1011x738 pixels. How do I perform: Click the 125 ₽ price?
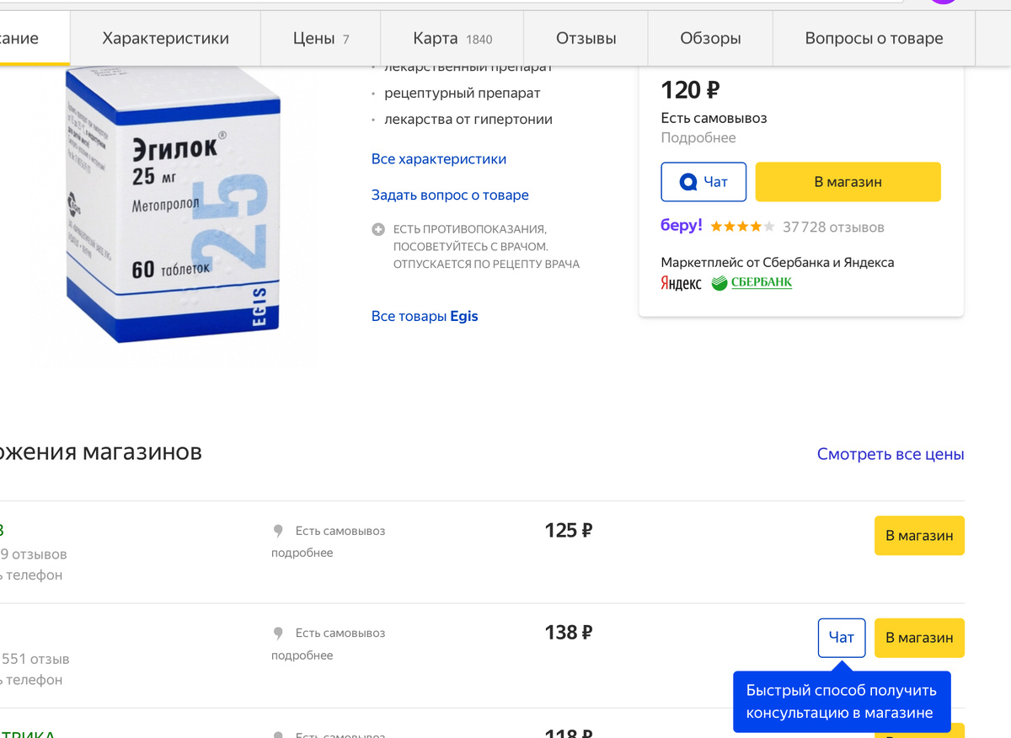pos(569,531)
